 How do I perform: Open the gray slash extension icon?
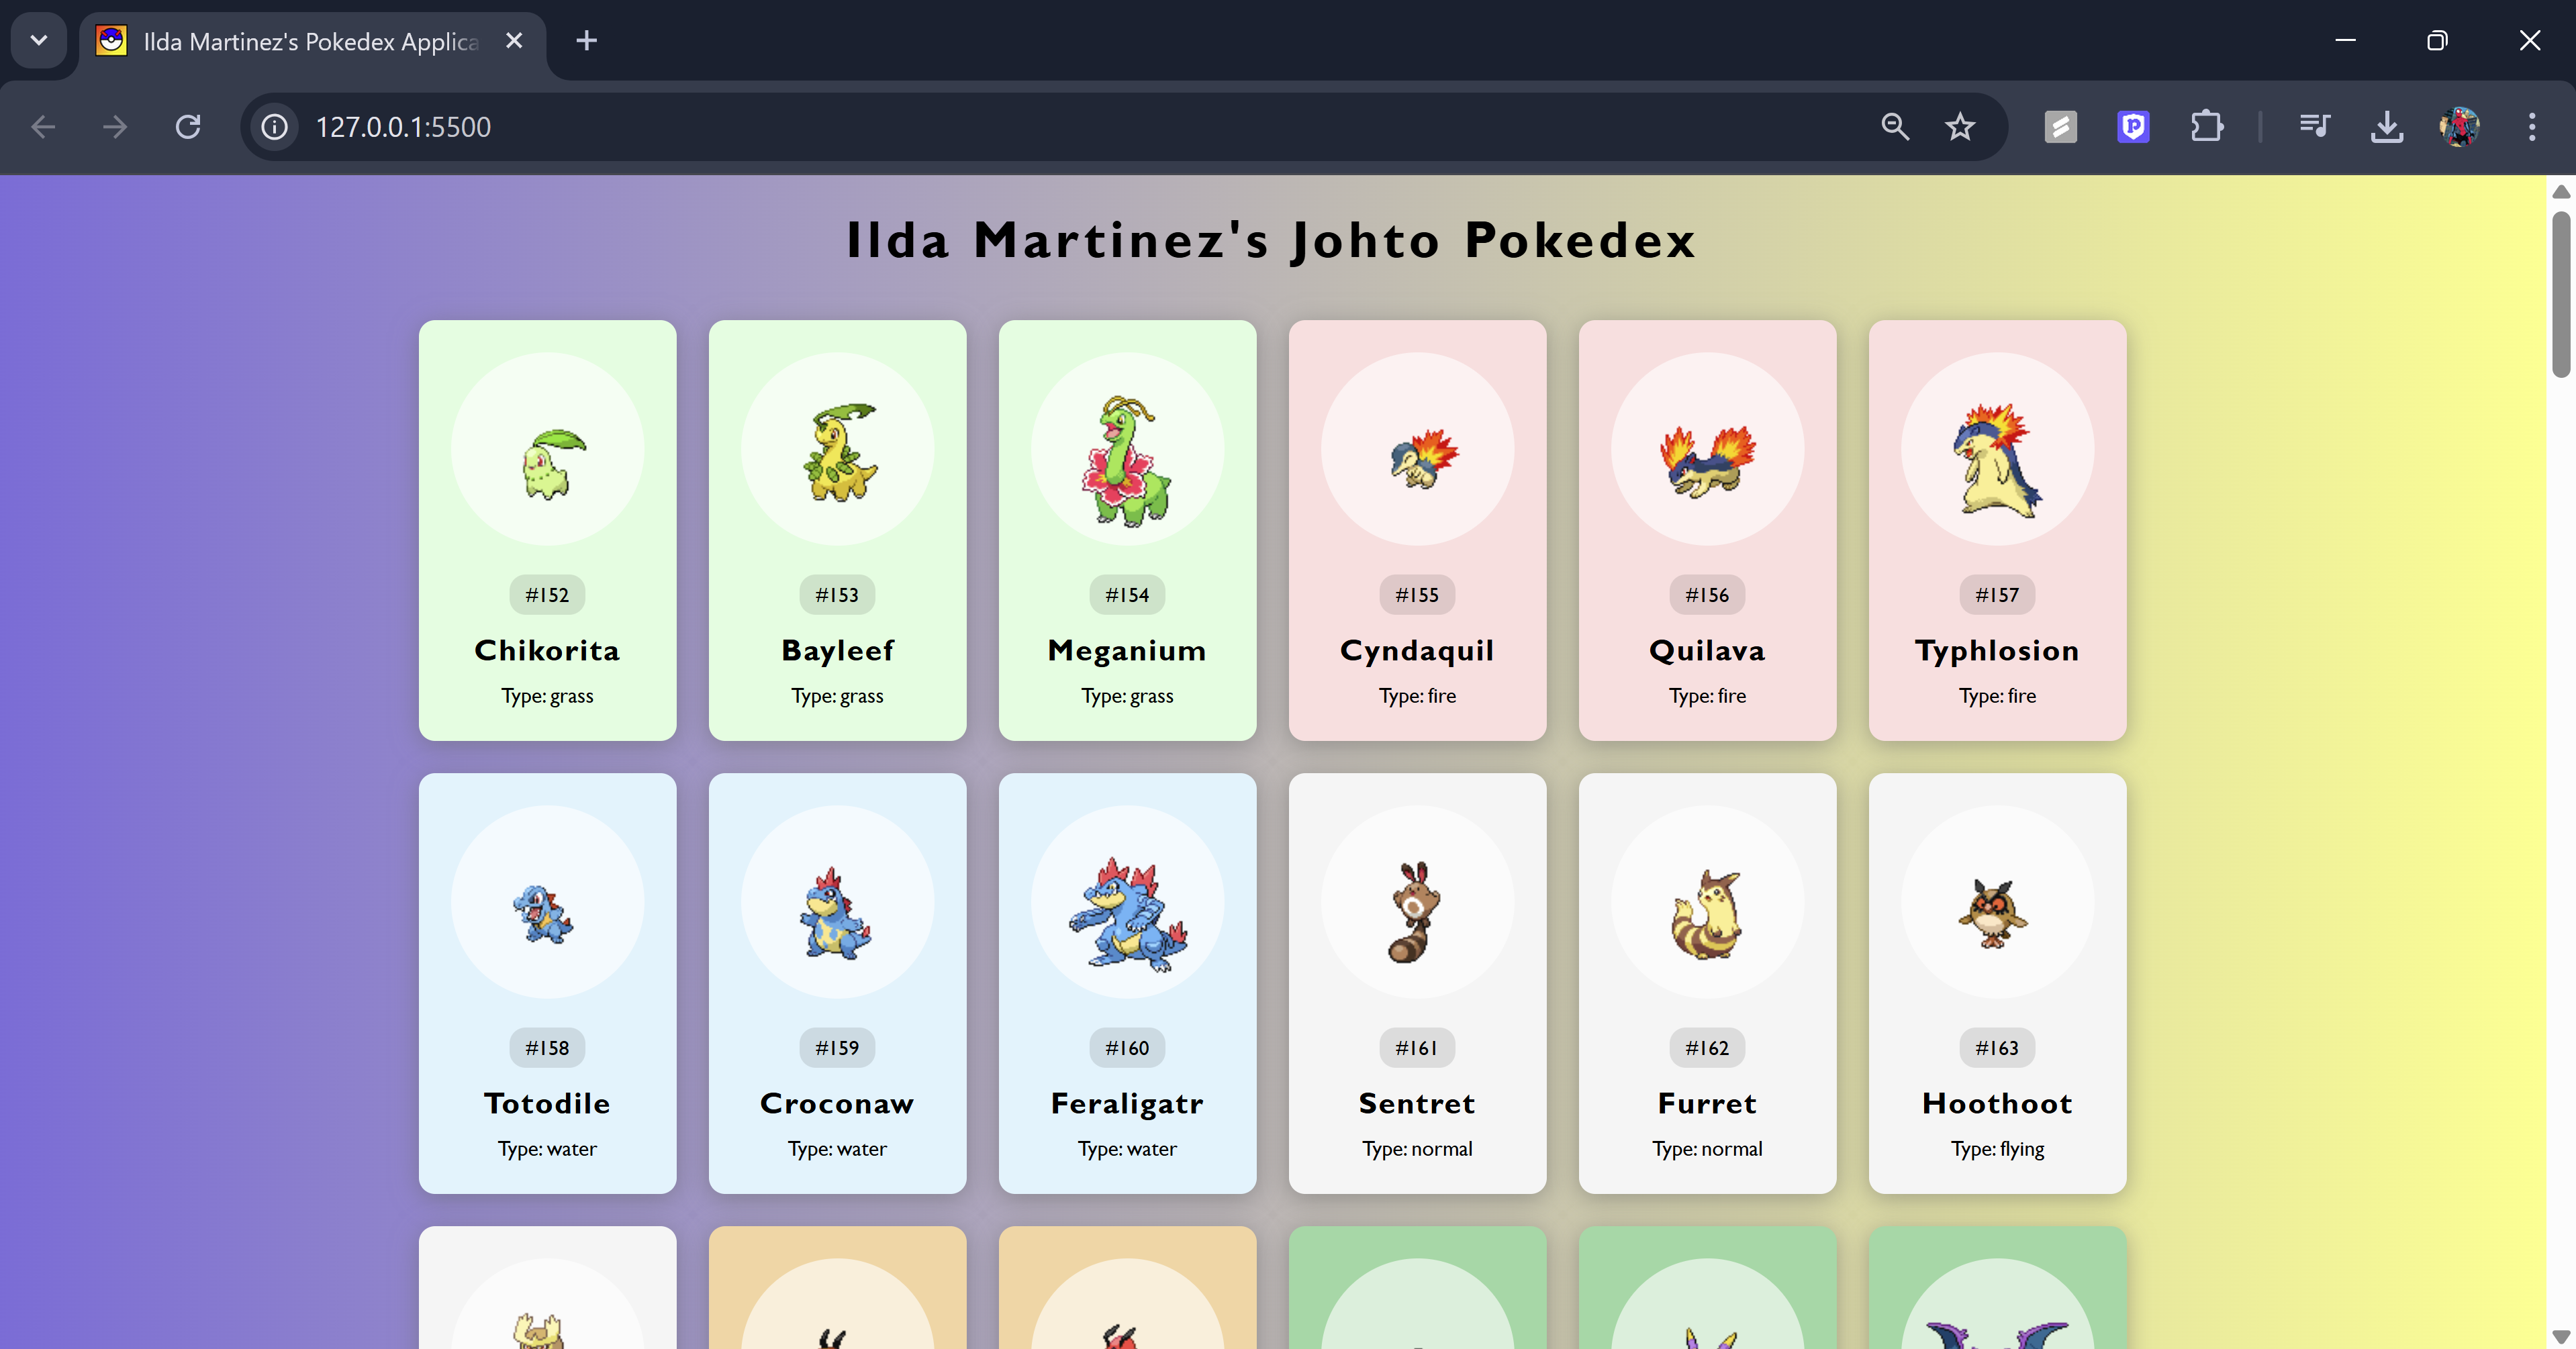pos(2060,127)
